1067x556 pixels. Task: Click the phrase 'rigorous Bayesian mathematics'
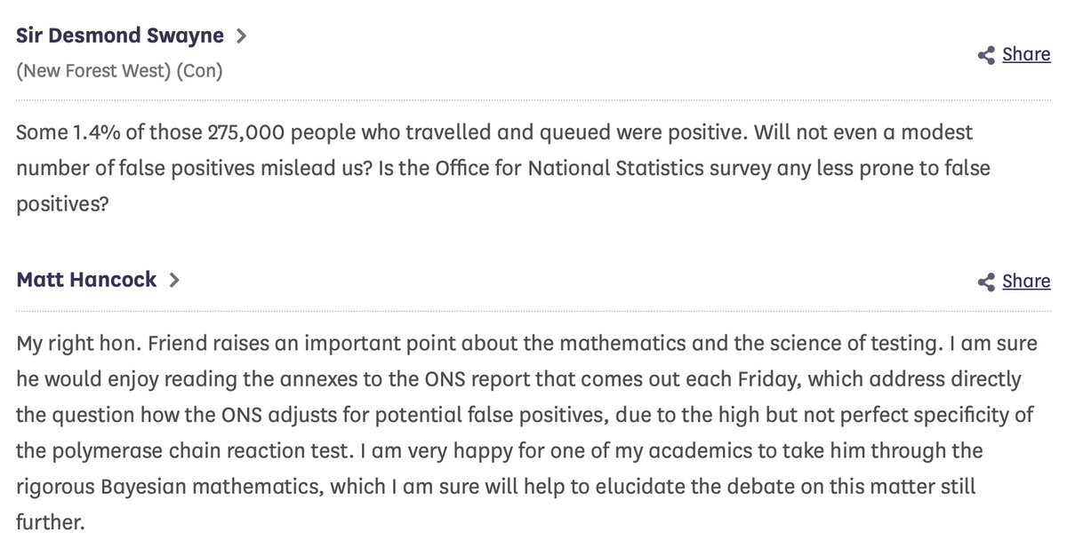tap(132, 486)
